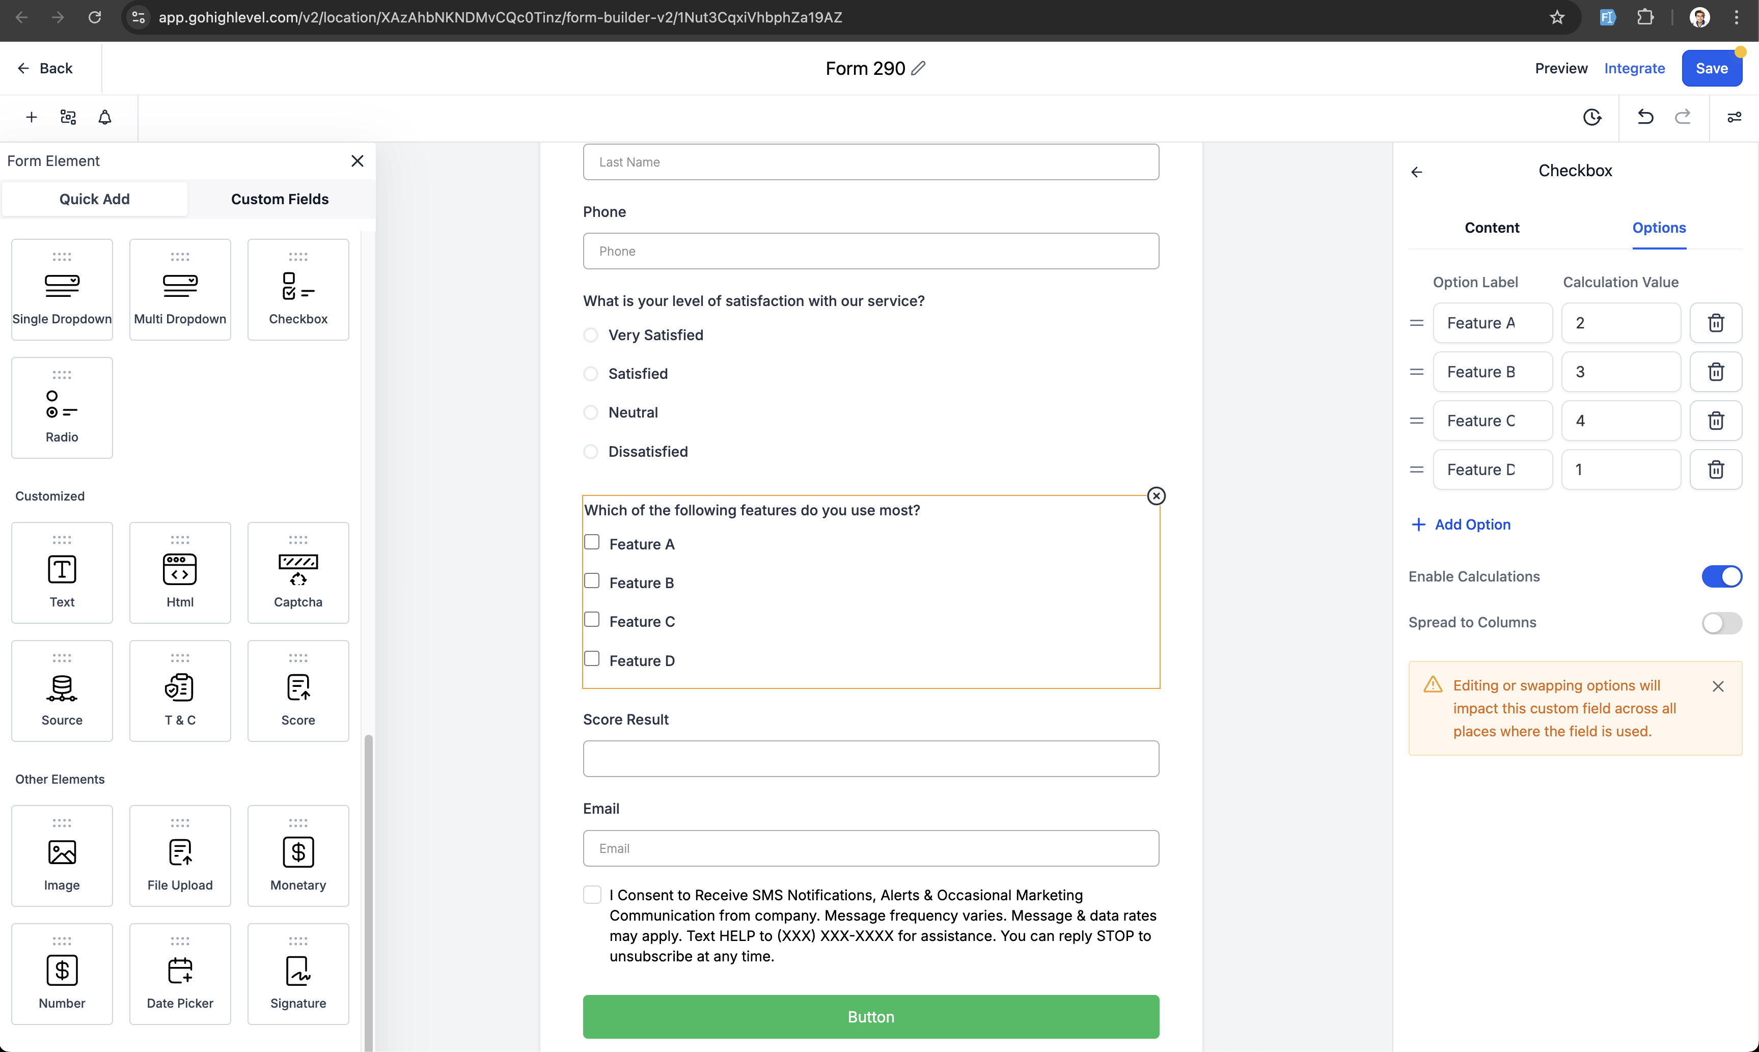
Task: Add the Multi Dropdown element
Action: [x=180, y=289]
